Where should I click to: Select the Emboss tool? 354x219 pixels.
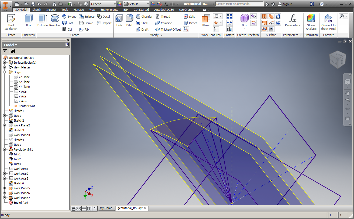pyautogui.click(x=87, y=17)
